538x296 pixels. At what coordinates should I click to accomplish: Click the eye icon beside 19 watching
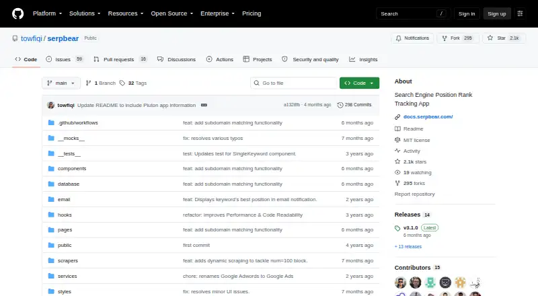point(397,172)
